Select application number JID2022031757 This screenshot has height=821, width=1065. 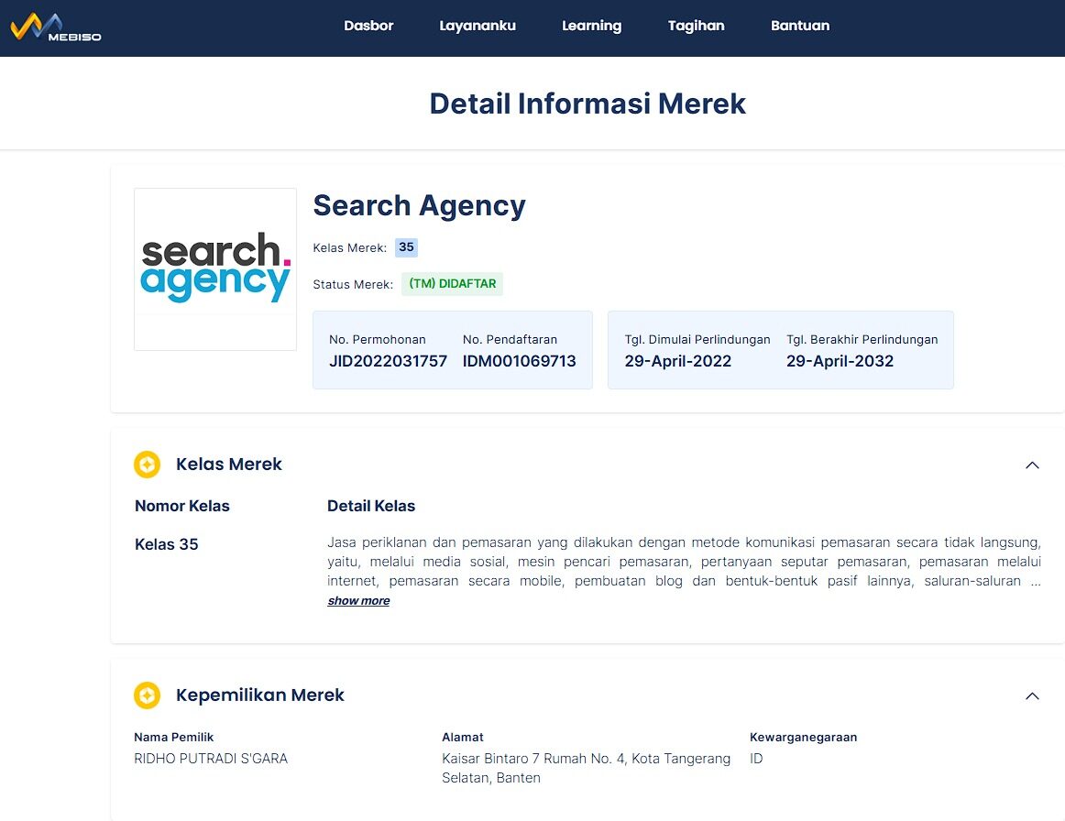(x=388, y=361)
